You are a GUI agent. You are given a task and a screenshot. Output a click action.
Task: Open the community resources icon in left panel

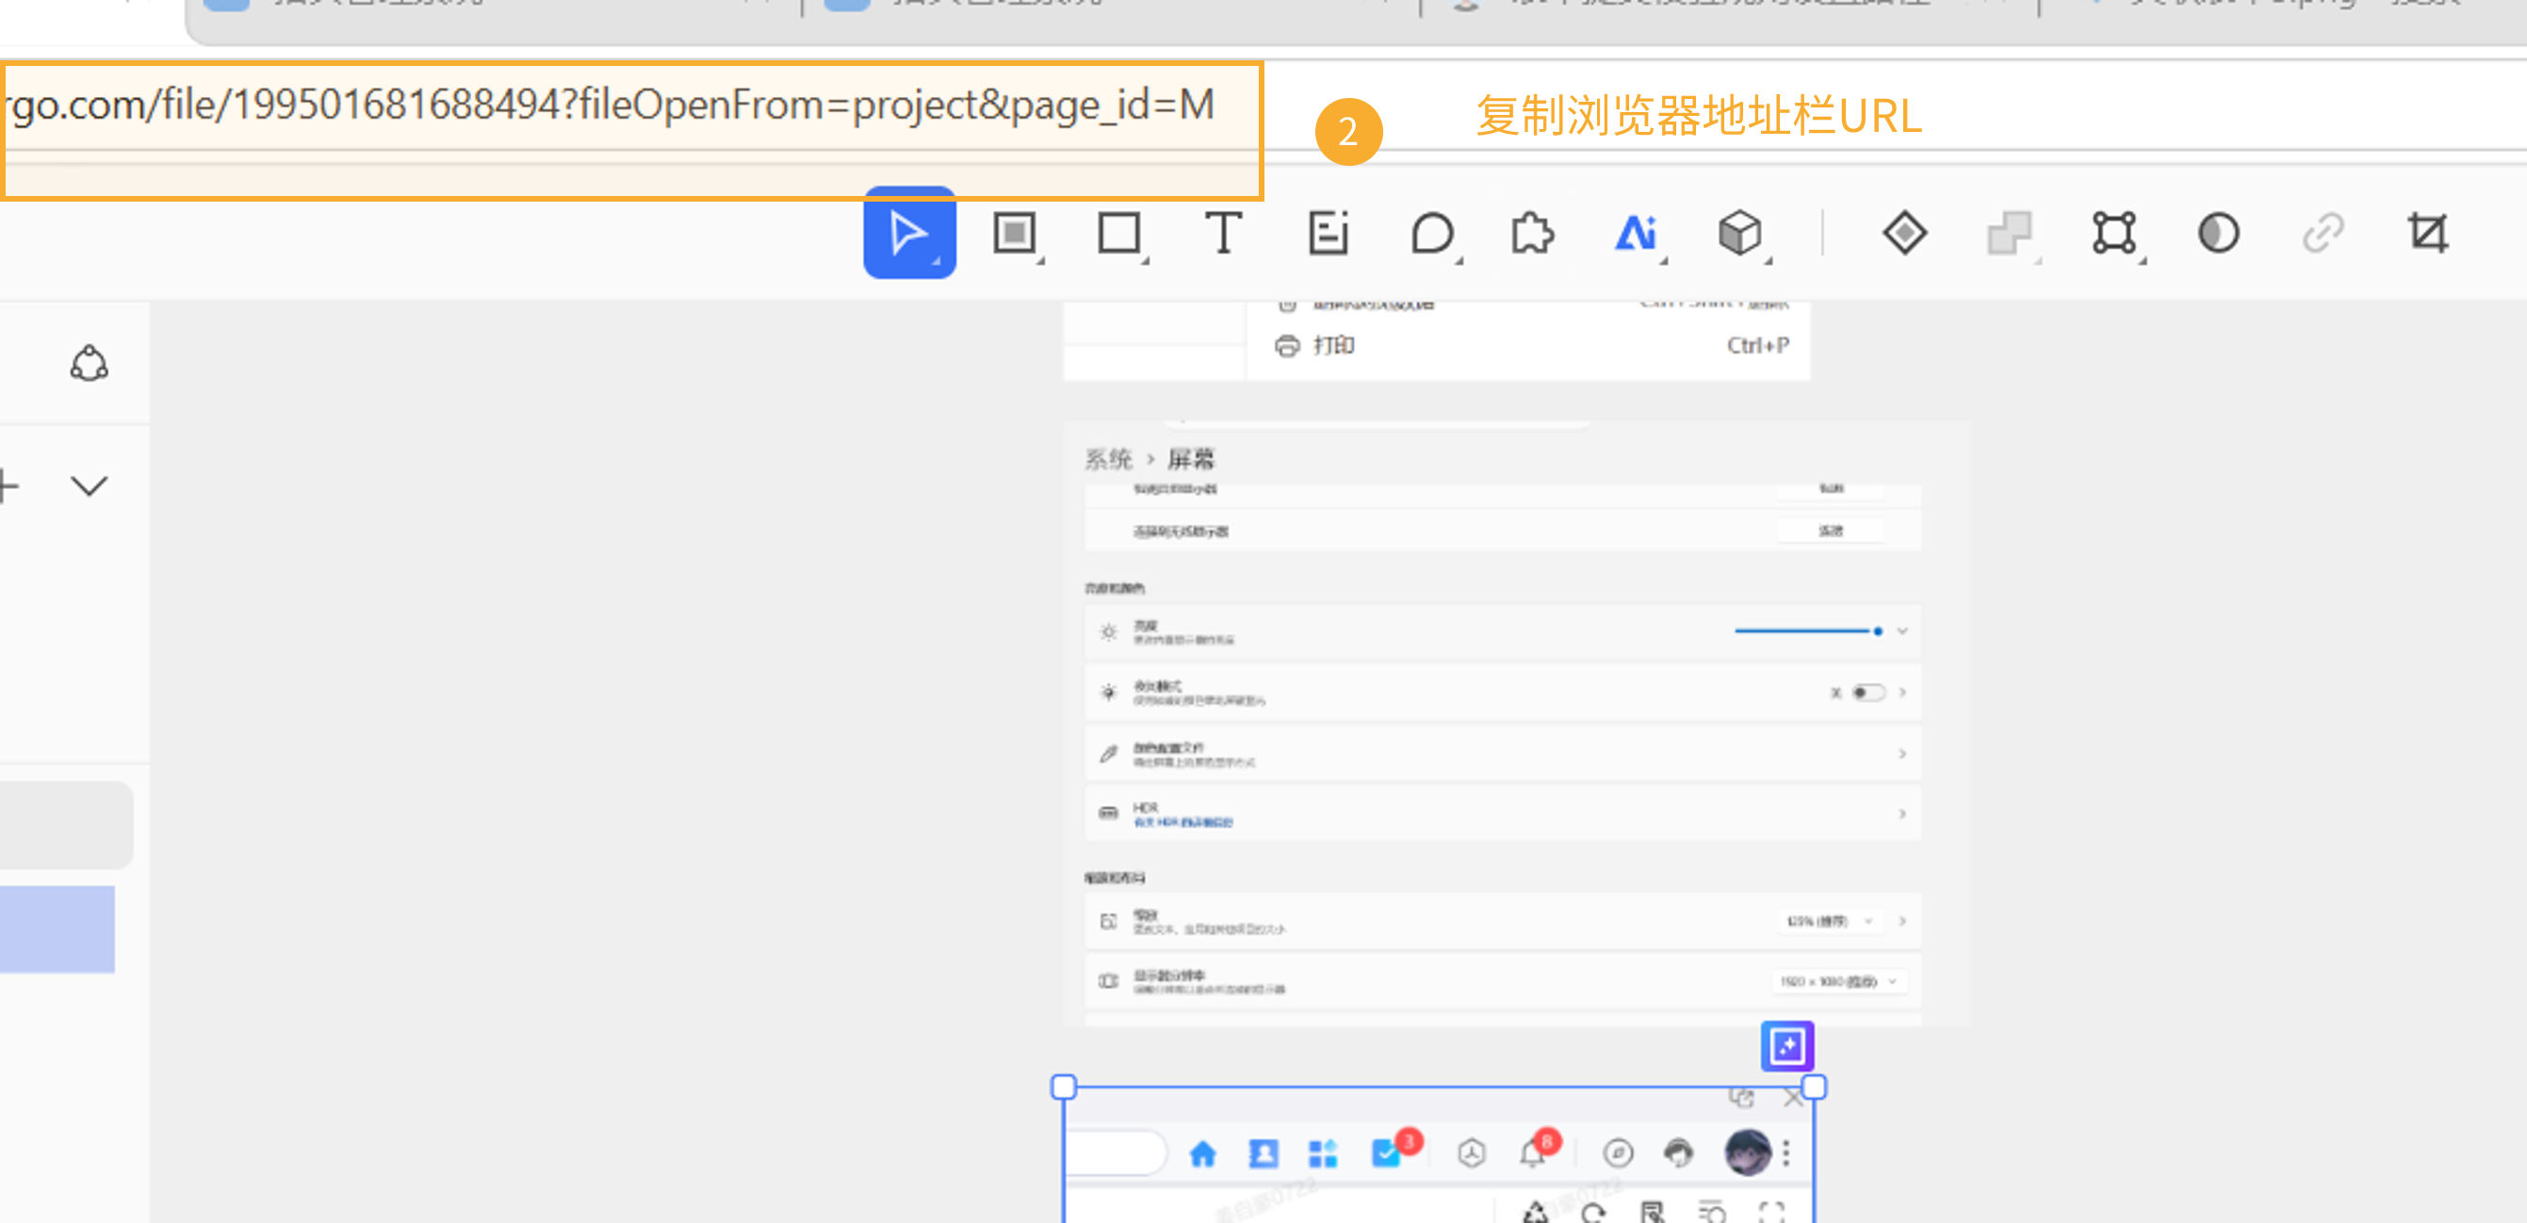click(x=89, y=363)
